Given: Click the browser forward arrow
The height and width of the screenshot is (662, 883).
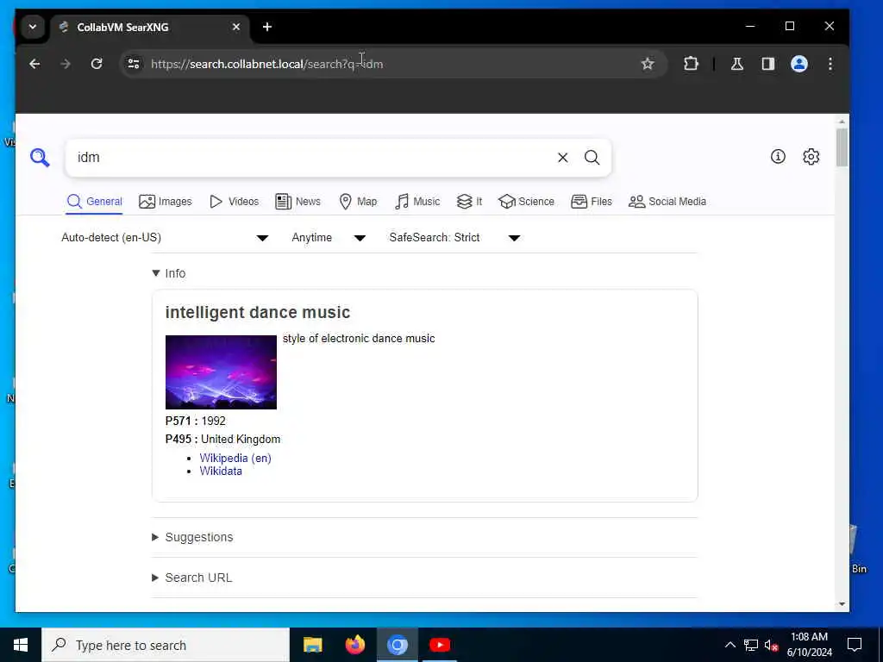Looking at the screenshot, I should tap(66, 64).
